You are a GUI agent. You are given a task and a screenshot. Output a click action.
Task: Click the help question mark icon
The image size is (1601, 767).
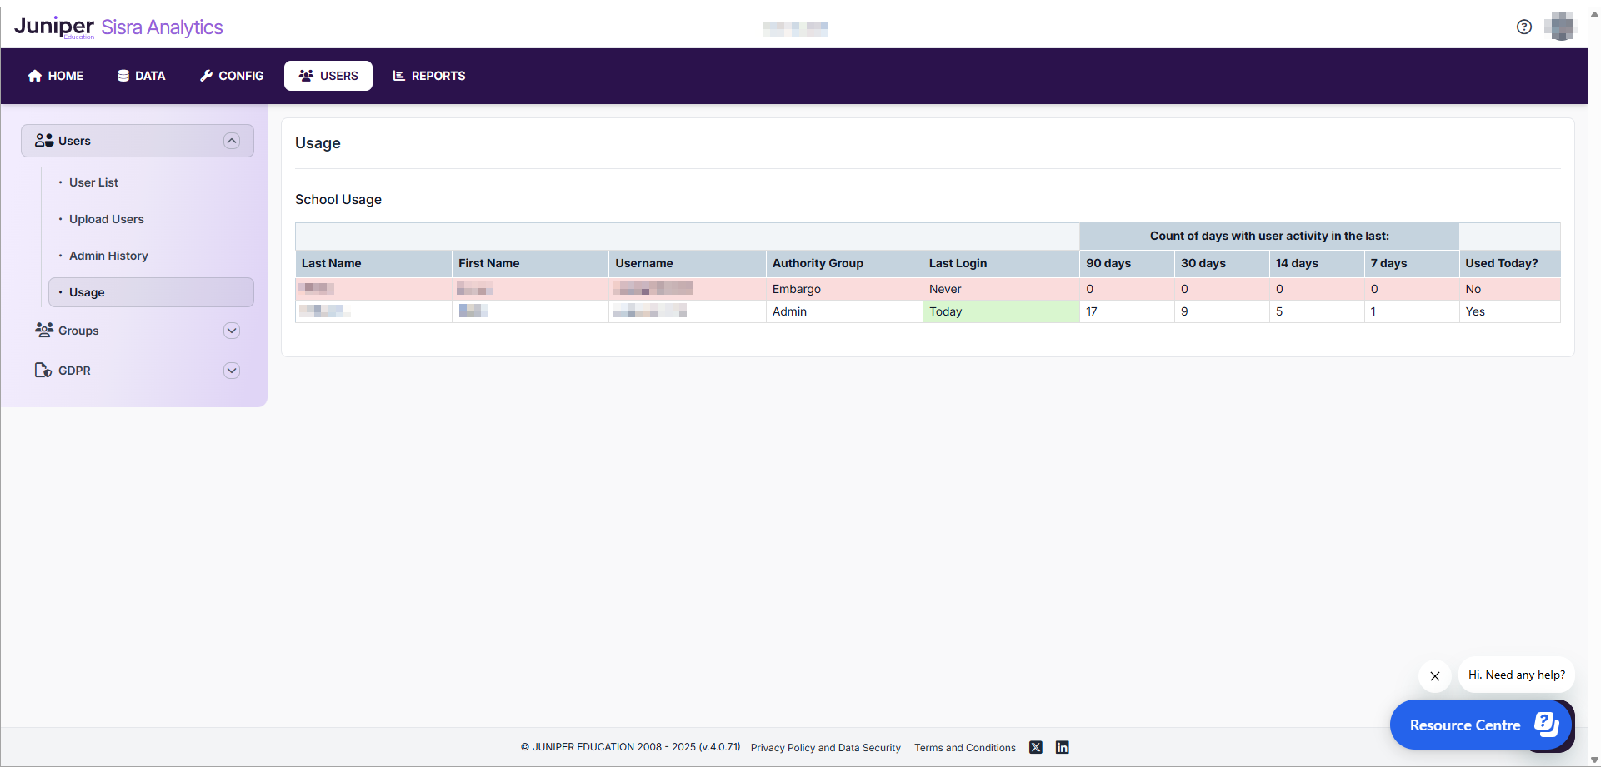pyautogui.click(x=1523, y=27)
